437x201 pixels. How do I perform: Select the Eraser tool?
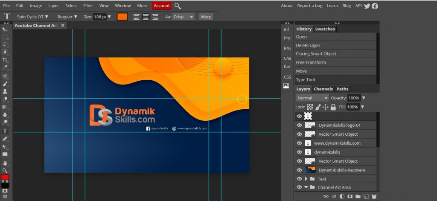[5, 99]
